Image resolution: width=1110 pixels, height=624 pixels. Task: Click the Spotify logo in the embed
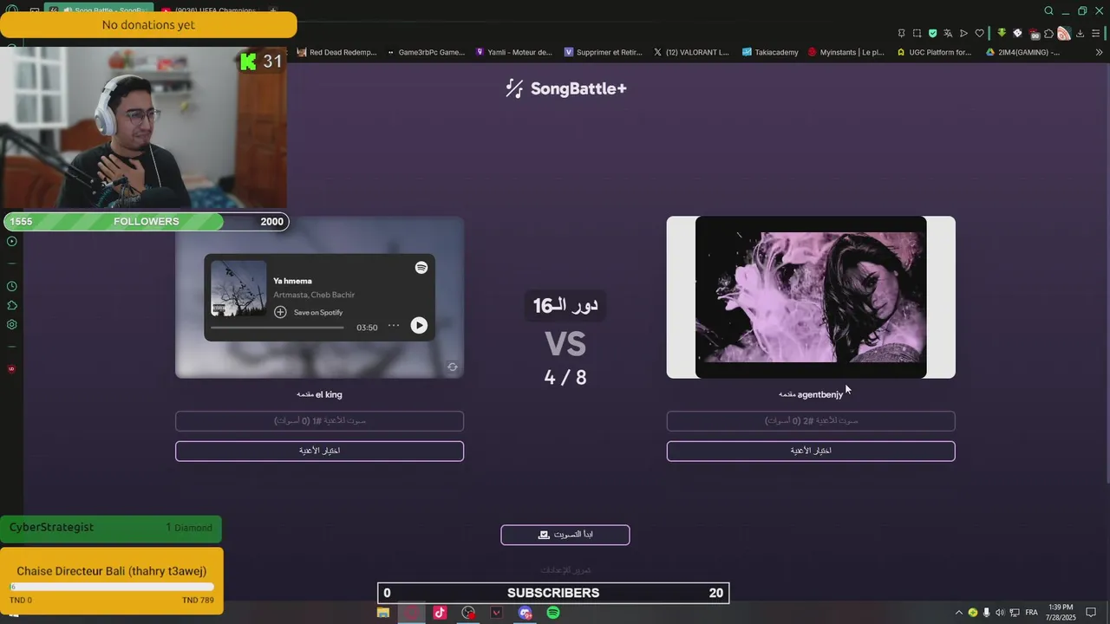(421, 268)
